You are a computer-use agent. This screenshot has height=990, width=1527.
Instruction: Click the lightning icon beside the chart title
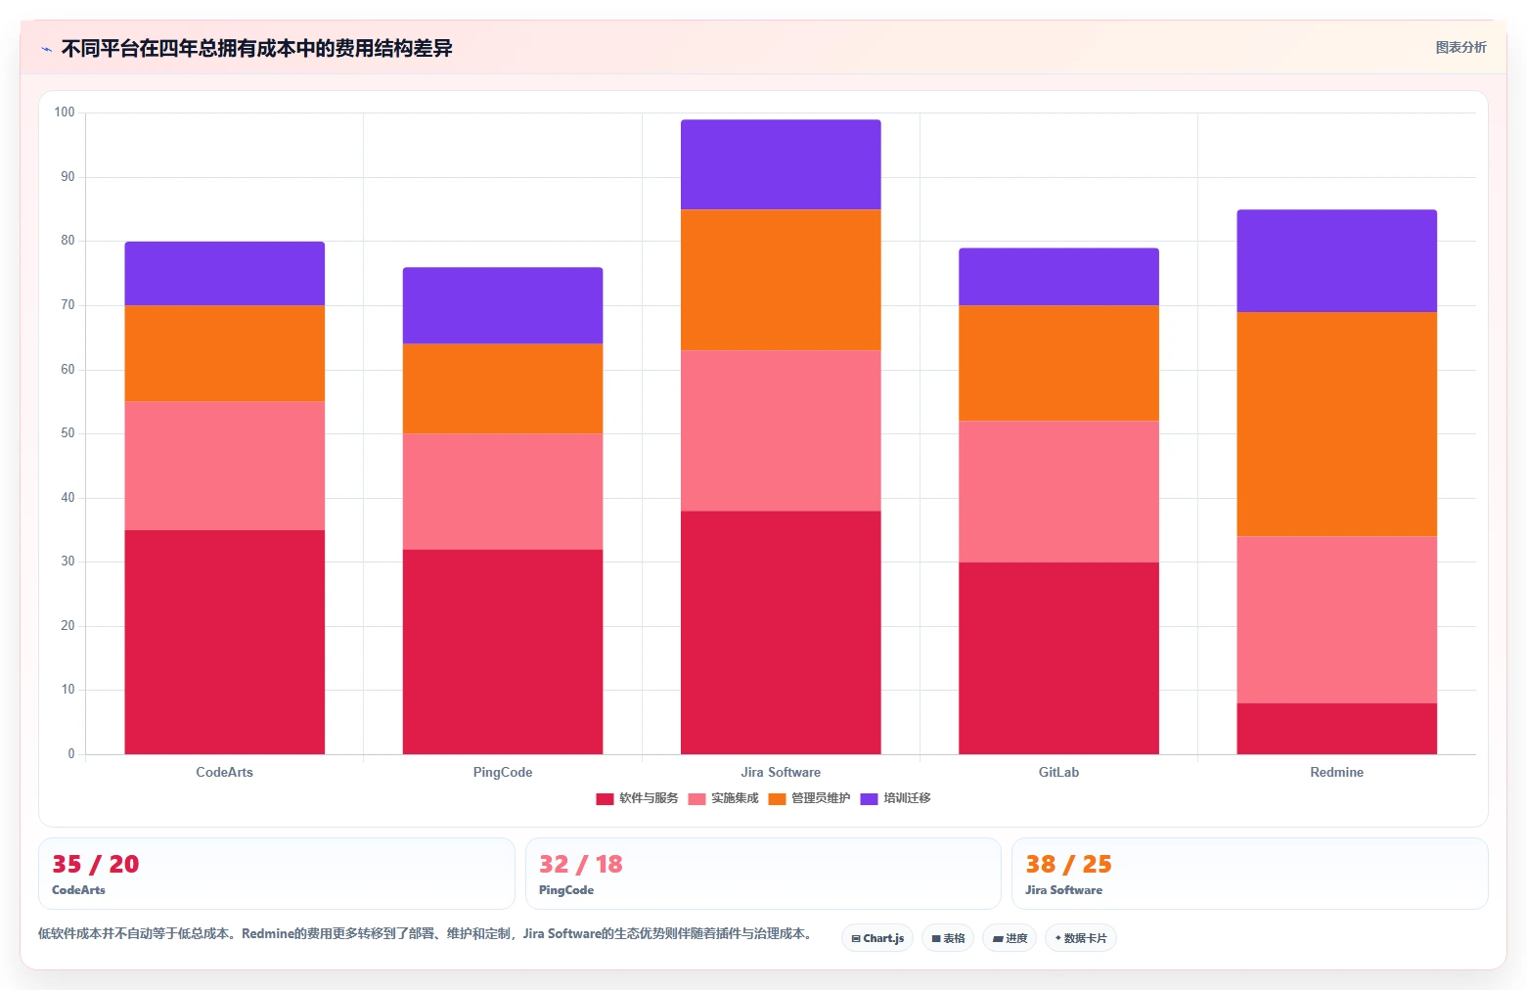(46, 49)
